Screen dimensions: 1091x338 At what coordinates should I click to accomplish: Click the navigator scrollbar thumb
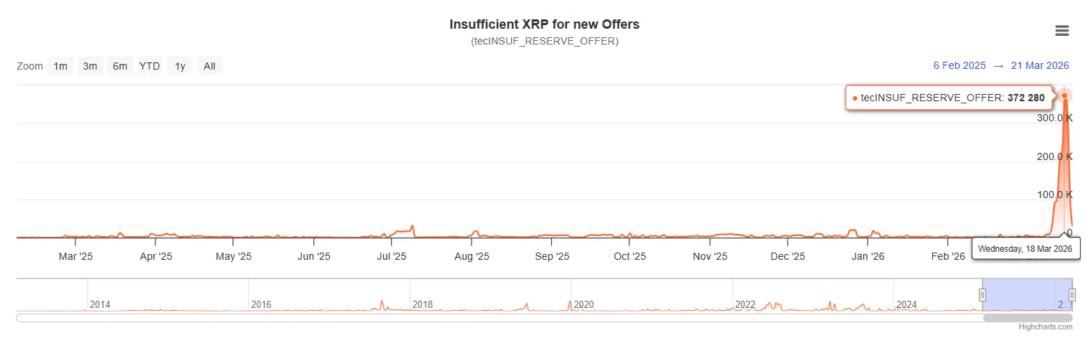[x=1027, y=317]
